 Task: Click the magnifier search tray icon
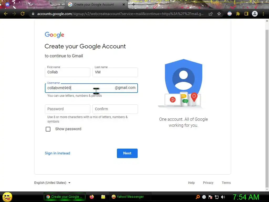(x=198, y=197)
